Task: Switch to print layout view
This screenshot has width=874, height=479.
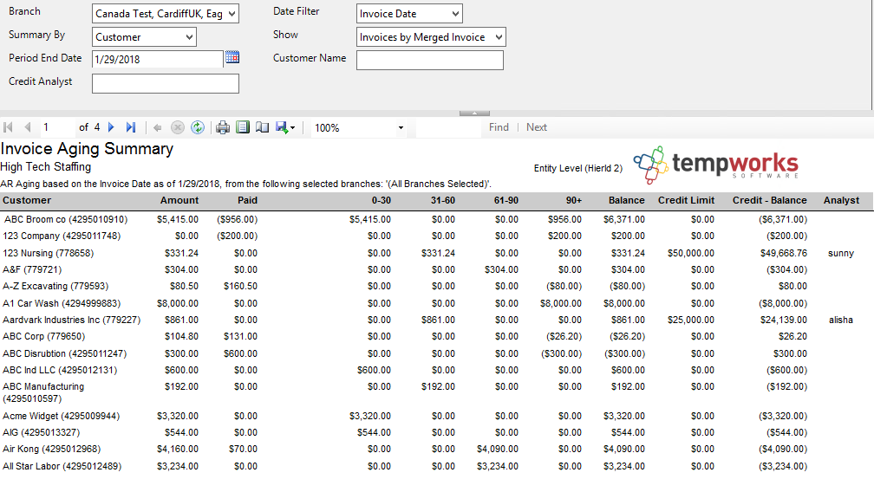Action: (243, 127)
